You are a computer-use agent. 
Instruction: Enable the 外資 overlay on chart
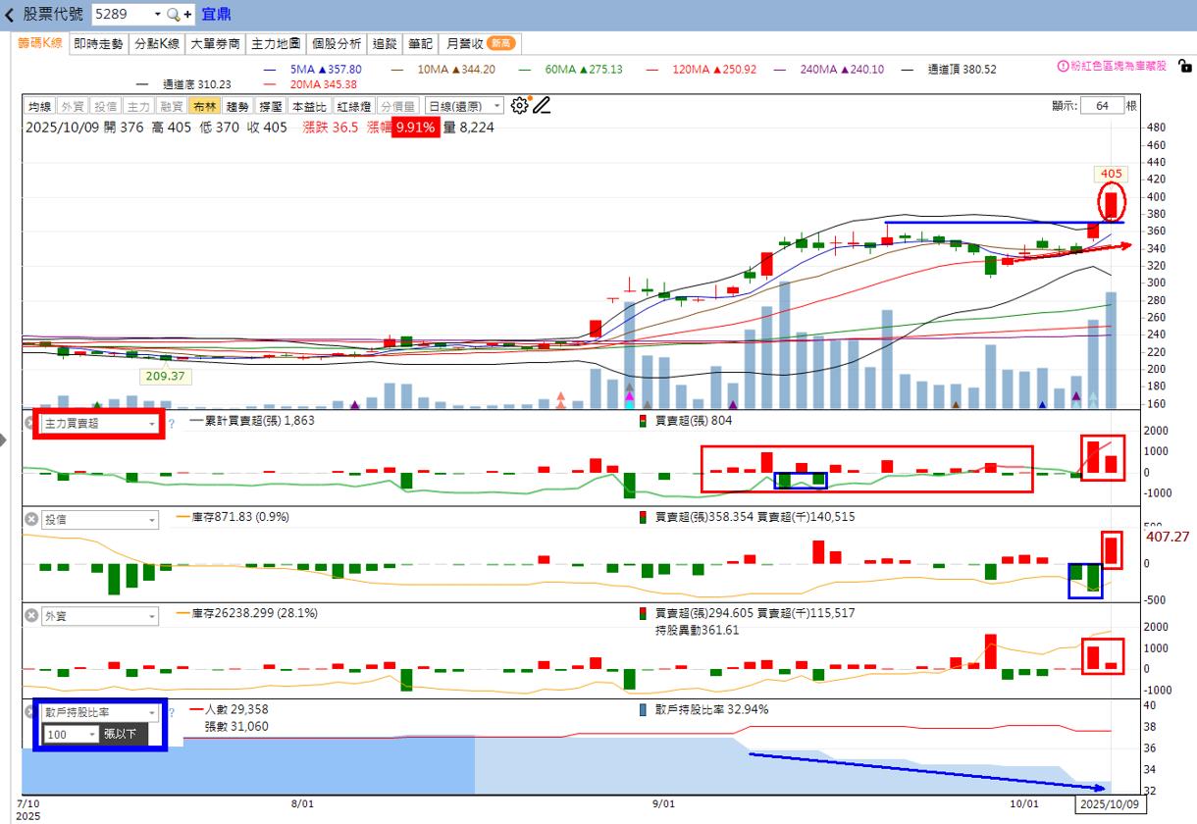73,106
